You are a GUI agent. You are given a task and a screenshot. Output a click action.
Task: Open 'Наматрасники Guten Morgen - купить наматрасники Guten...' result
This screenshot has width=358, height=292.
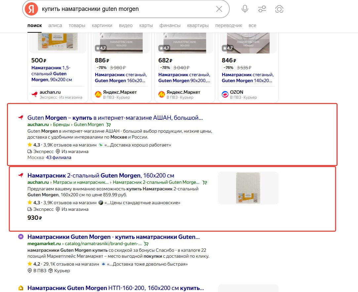point(113,237)
